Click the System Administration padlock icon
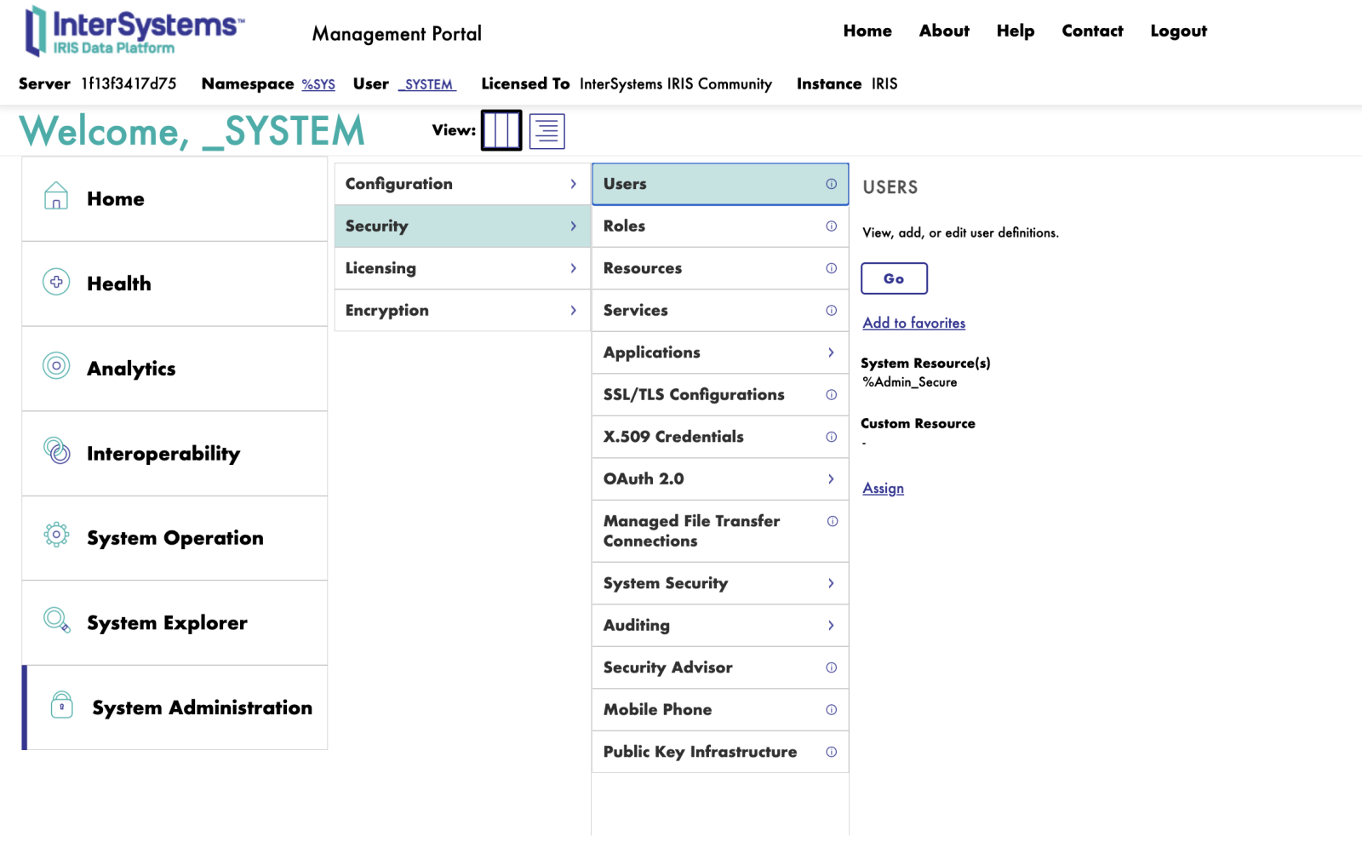 pos(62,705)
